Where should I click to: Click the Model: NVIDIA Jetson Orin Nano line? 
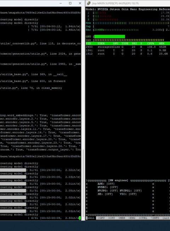pyautogui.click(x=128, y=9)
